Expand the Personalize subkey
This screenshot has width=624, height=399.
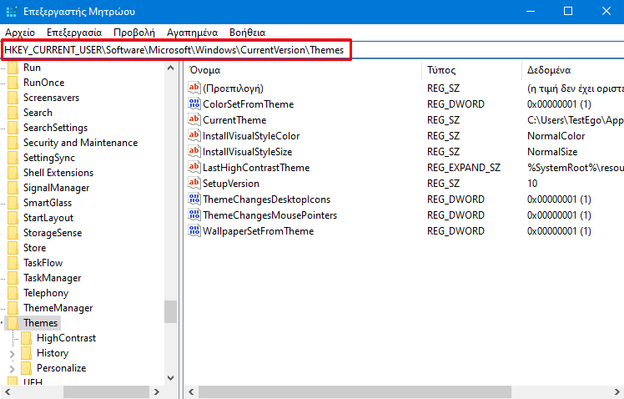(12, 369)
